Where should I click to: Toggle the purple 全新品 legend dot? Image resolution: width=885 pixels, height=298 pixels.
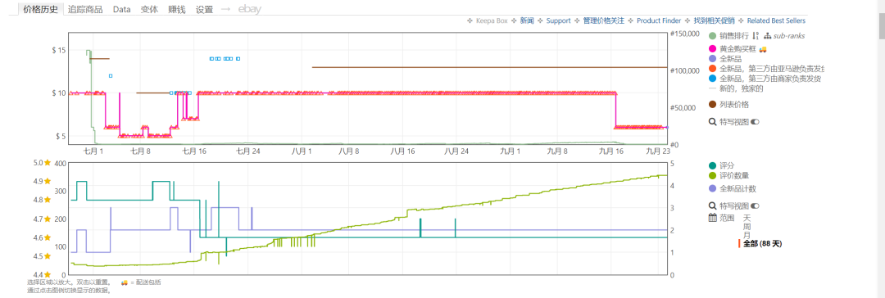click(712, 59)
